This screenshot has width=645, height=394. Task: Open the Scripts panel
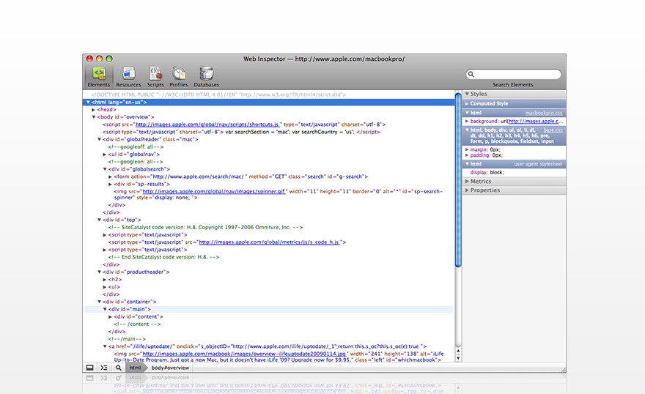[x=155, y=77]
